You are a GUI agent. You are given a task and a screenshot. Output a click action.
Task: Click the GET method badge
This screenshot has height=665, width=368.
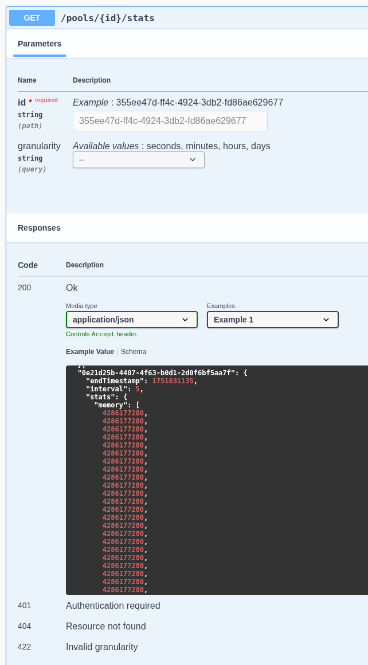[32, 18]
